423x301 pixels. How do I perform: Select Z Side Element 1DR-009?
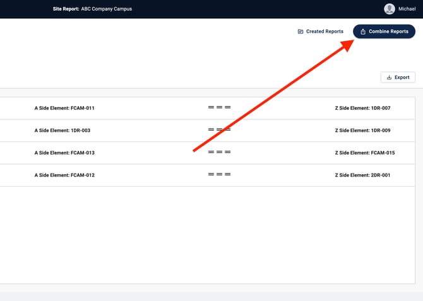click(x=362, y=130)
